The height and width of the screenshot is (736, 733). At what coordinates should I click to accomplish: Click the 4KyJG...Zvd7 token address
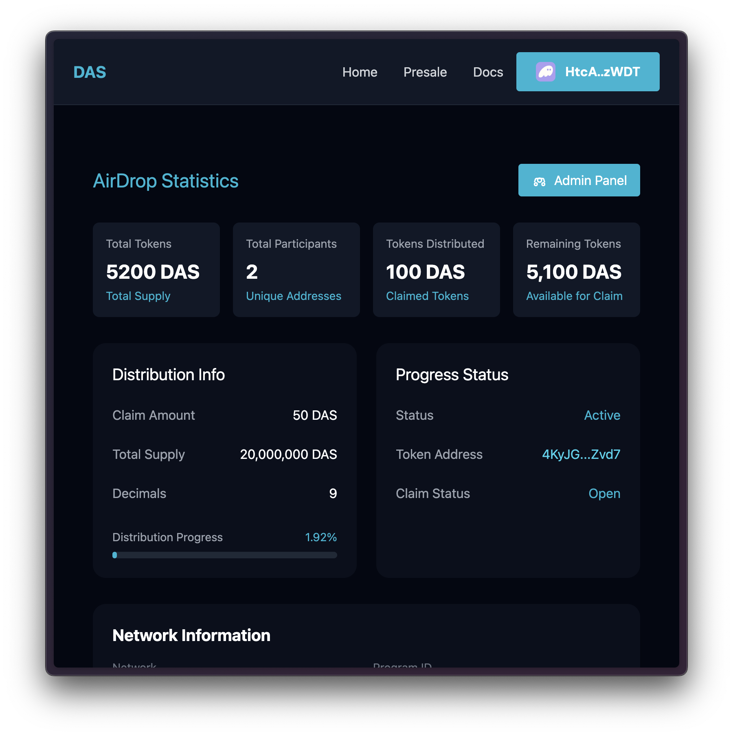(x=581, y=454)
